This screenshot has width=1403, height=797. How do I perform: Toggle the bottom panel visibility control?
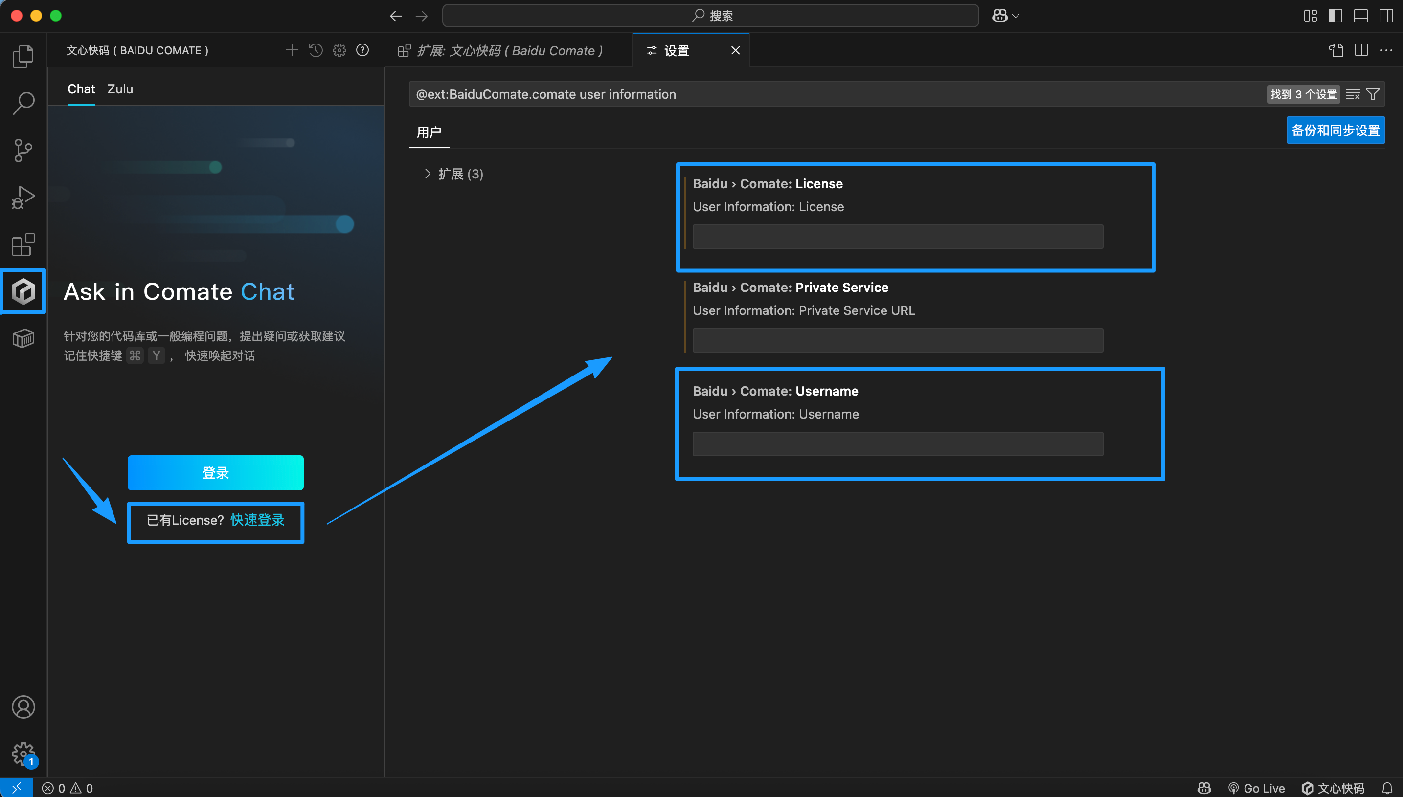coord(1361,15)
